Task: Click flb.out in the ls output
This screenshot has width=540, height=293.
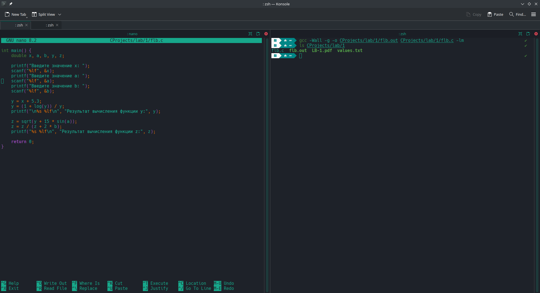Action: coord(298,51)
